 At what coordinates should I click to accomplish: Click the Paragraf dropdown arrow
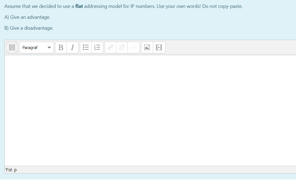[x=50, y=47]
